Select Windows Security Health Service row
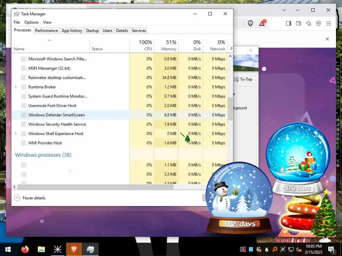Viewport: 342px width, 256px height. coord(120,124)
